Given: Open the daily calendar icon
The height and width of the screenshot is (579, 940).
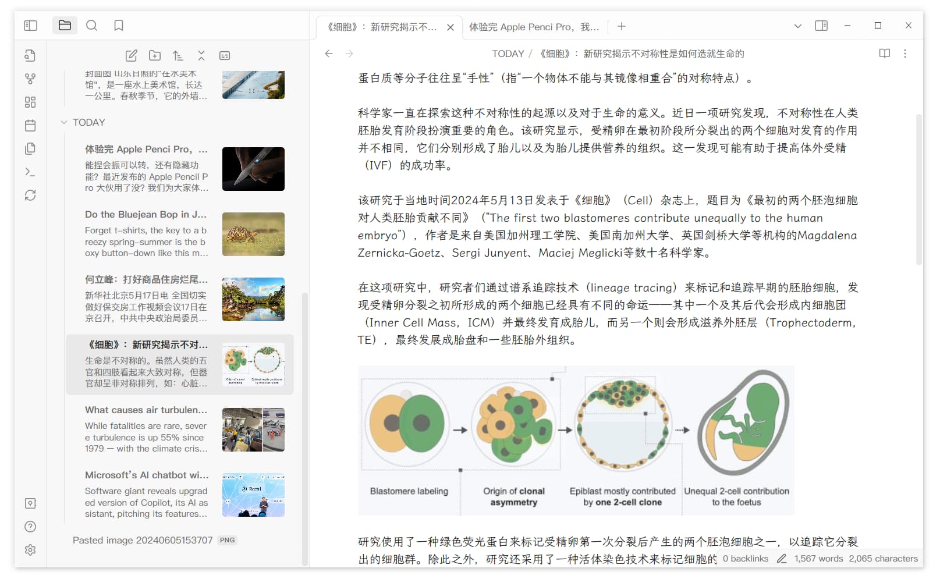Looking at the screenshot, I should click(x=30, y=125).
